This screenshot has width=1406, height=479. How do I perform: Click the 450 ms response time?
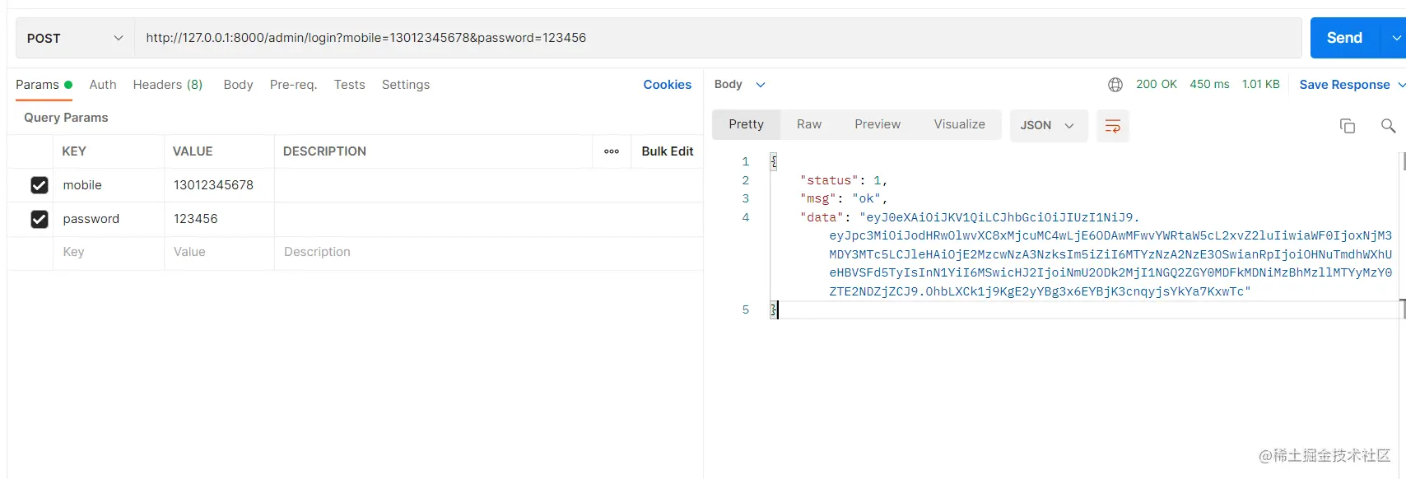coord(1209,85)
